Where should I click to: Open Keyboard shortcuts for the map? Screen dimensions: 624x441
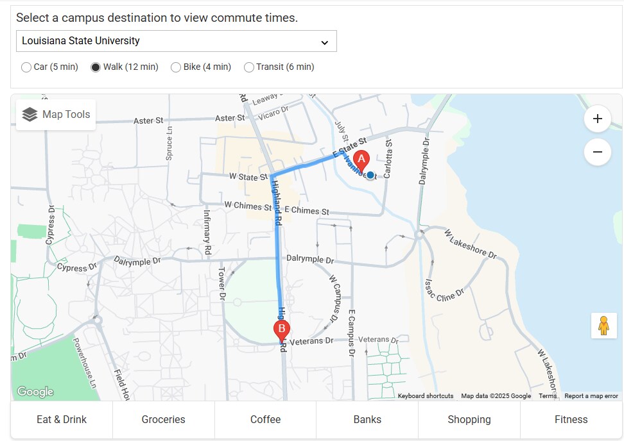pyautogui.click(x=426, y=395)
